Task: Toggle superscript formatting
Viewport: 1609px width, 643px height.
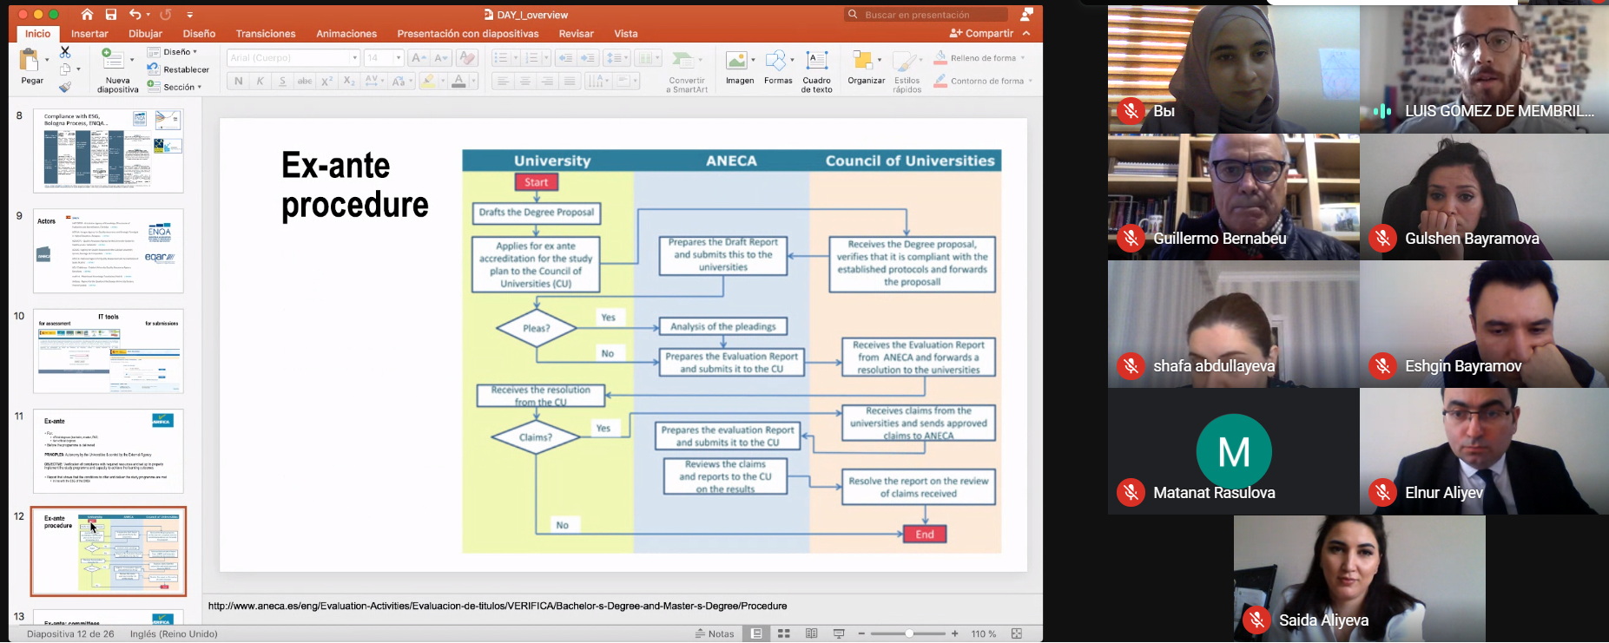Action: coord(326,81)
